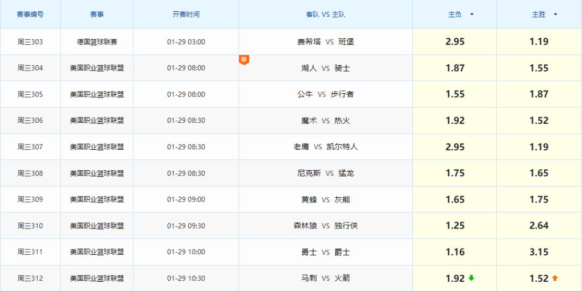This screenshot has height=292, width=582.
Task: Click match number 周三308
Action: (x=30, y=173)
